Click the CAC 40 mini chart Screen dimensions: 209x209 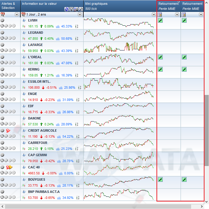click(119, 170)
